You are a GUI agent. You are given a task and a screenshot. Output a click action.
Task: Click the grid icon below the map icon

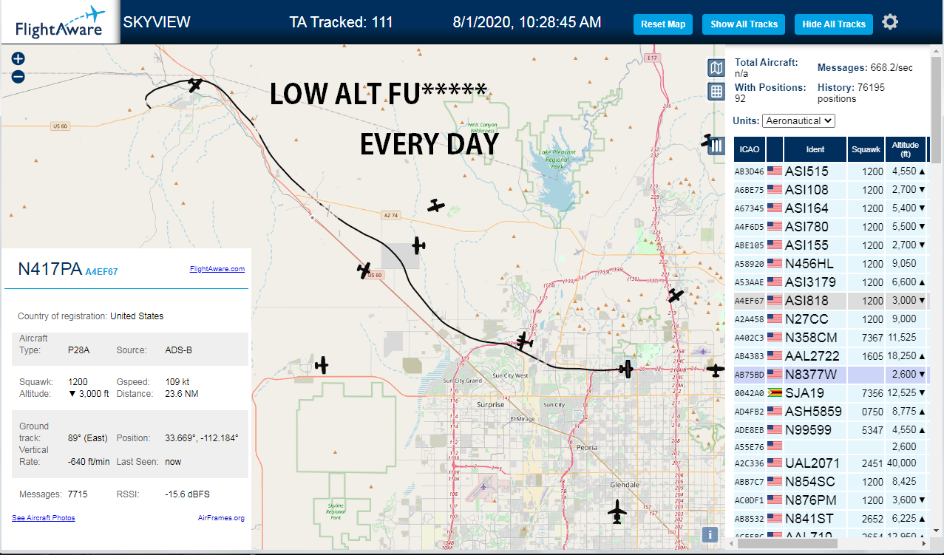tap(716, 92)
